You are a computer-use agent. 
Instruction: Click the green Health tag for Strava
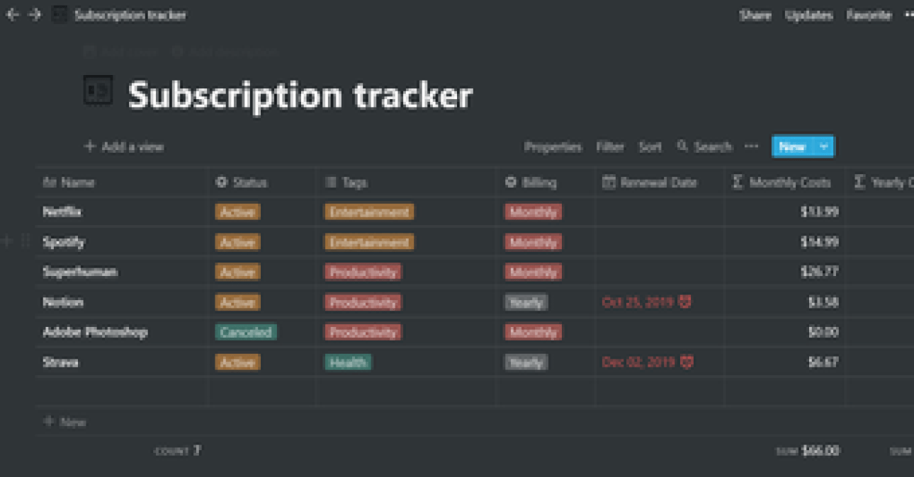click(348, 362)
